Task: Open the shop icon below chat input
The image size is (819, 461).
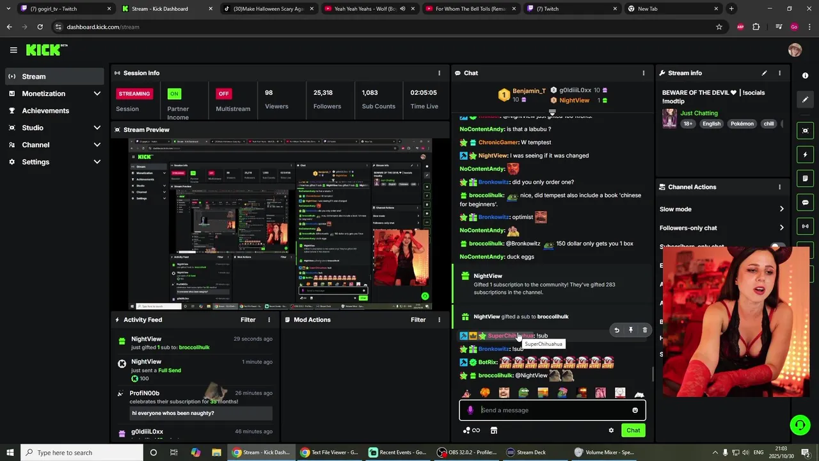Action: 493,430
